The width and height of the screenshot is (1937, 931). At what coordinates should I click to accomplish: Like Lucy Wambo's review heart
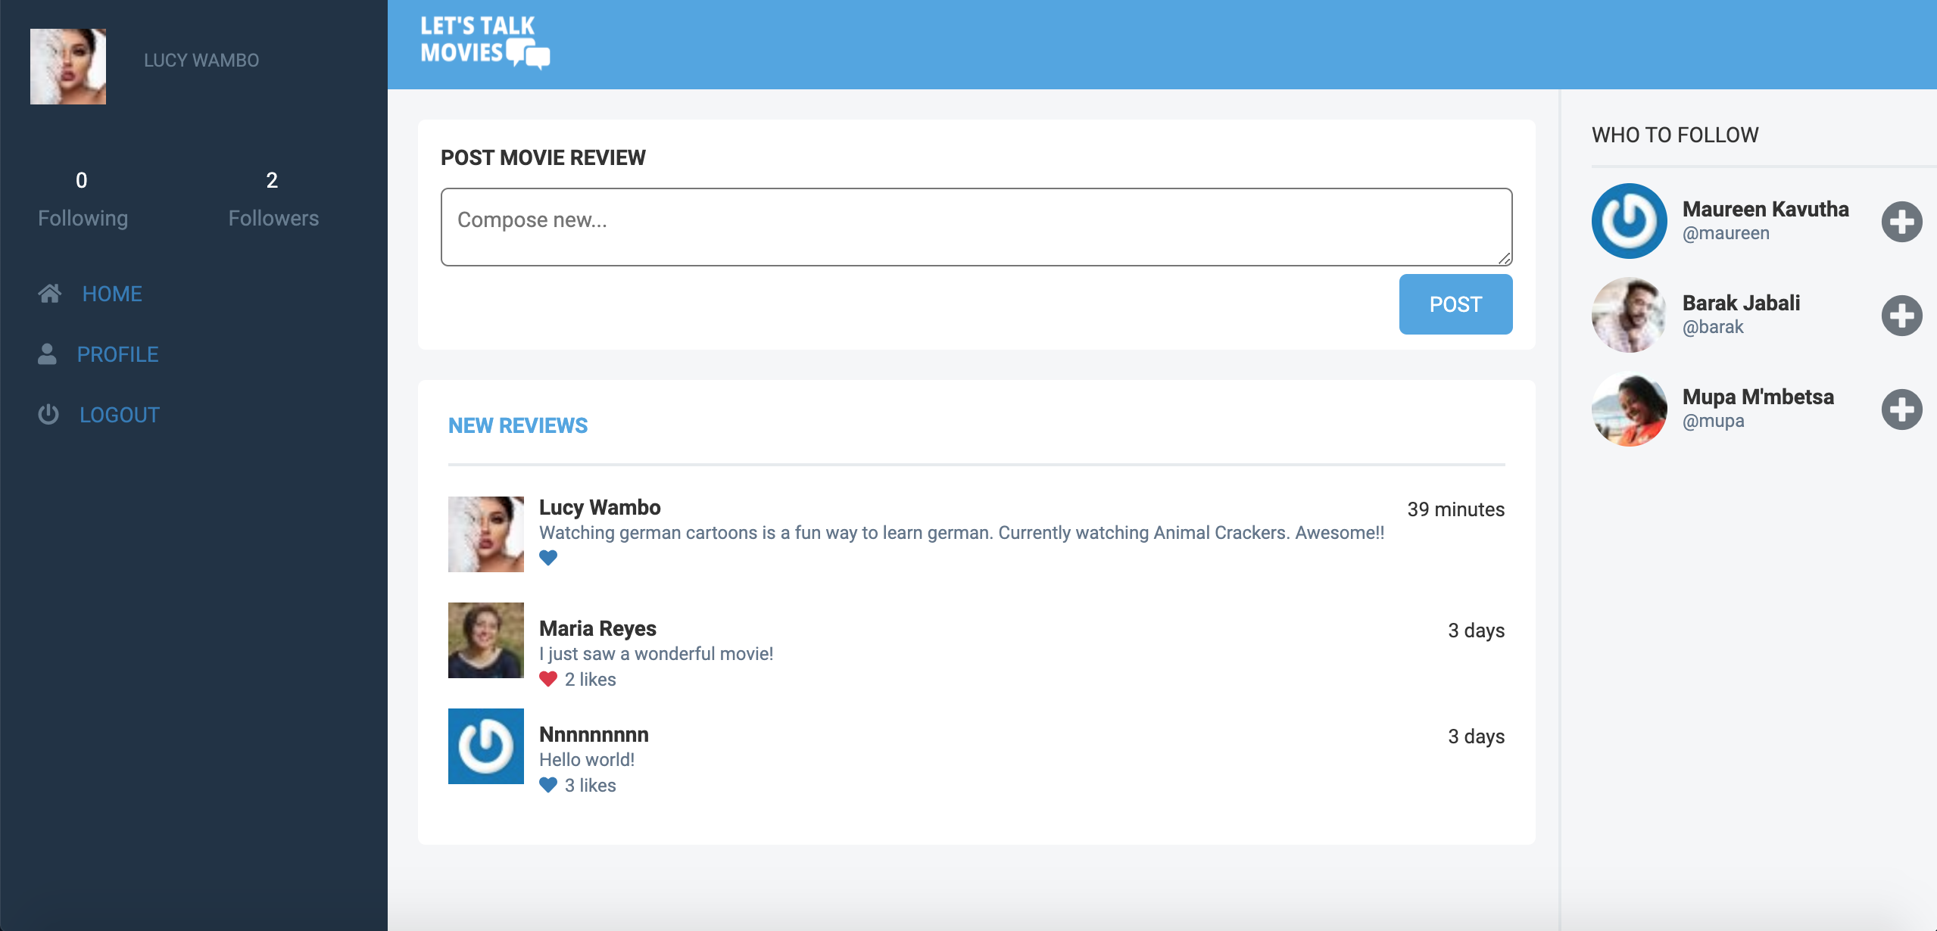point(548,558)
